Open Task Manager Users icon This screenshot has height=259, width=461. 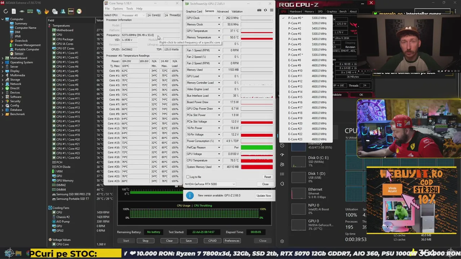coord(282,164)
